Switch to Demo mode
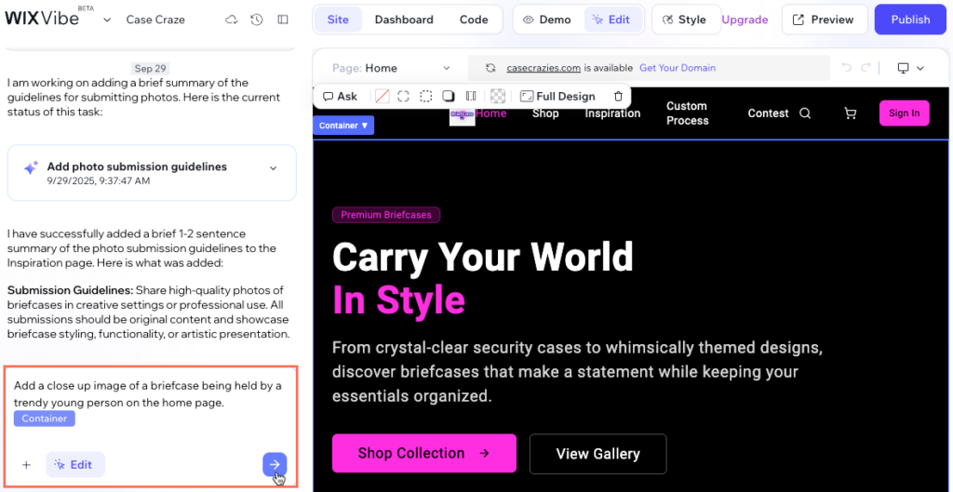This screenshot has width=953, height=492. (x=546, y=20)
